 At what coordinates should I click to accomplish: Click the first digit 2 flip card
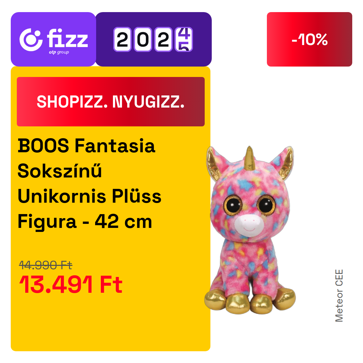tap(122, 39)
